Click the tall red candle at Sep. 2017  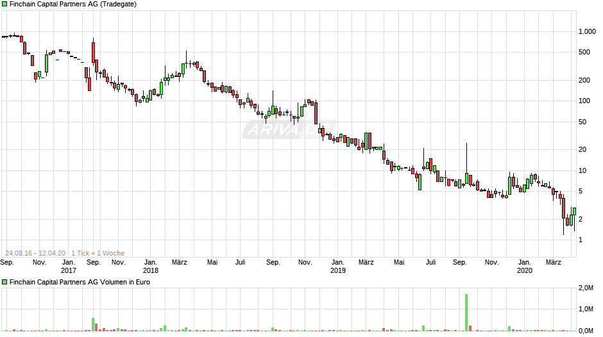coord(94,51)
